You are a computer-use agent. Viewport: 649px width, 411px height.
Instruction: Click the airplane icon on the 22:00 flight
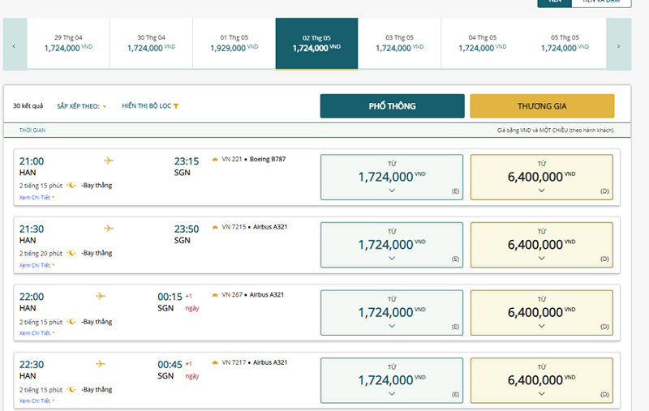(101, 296)
